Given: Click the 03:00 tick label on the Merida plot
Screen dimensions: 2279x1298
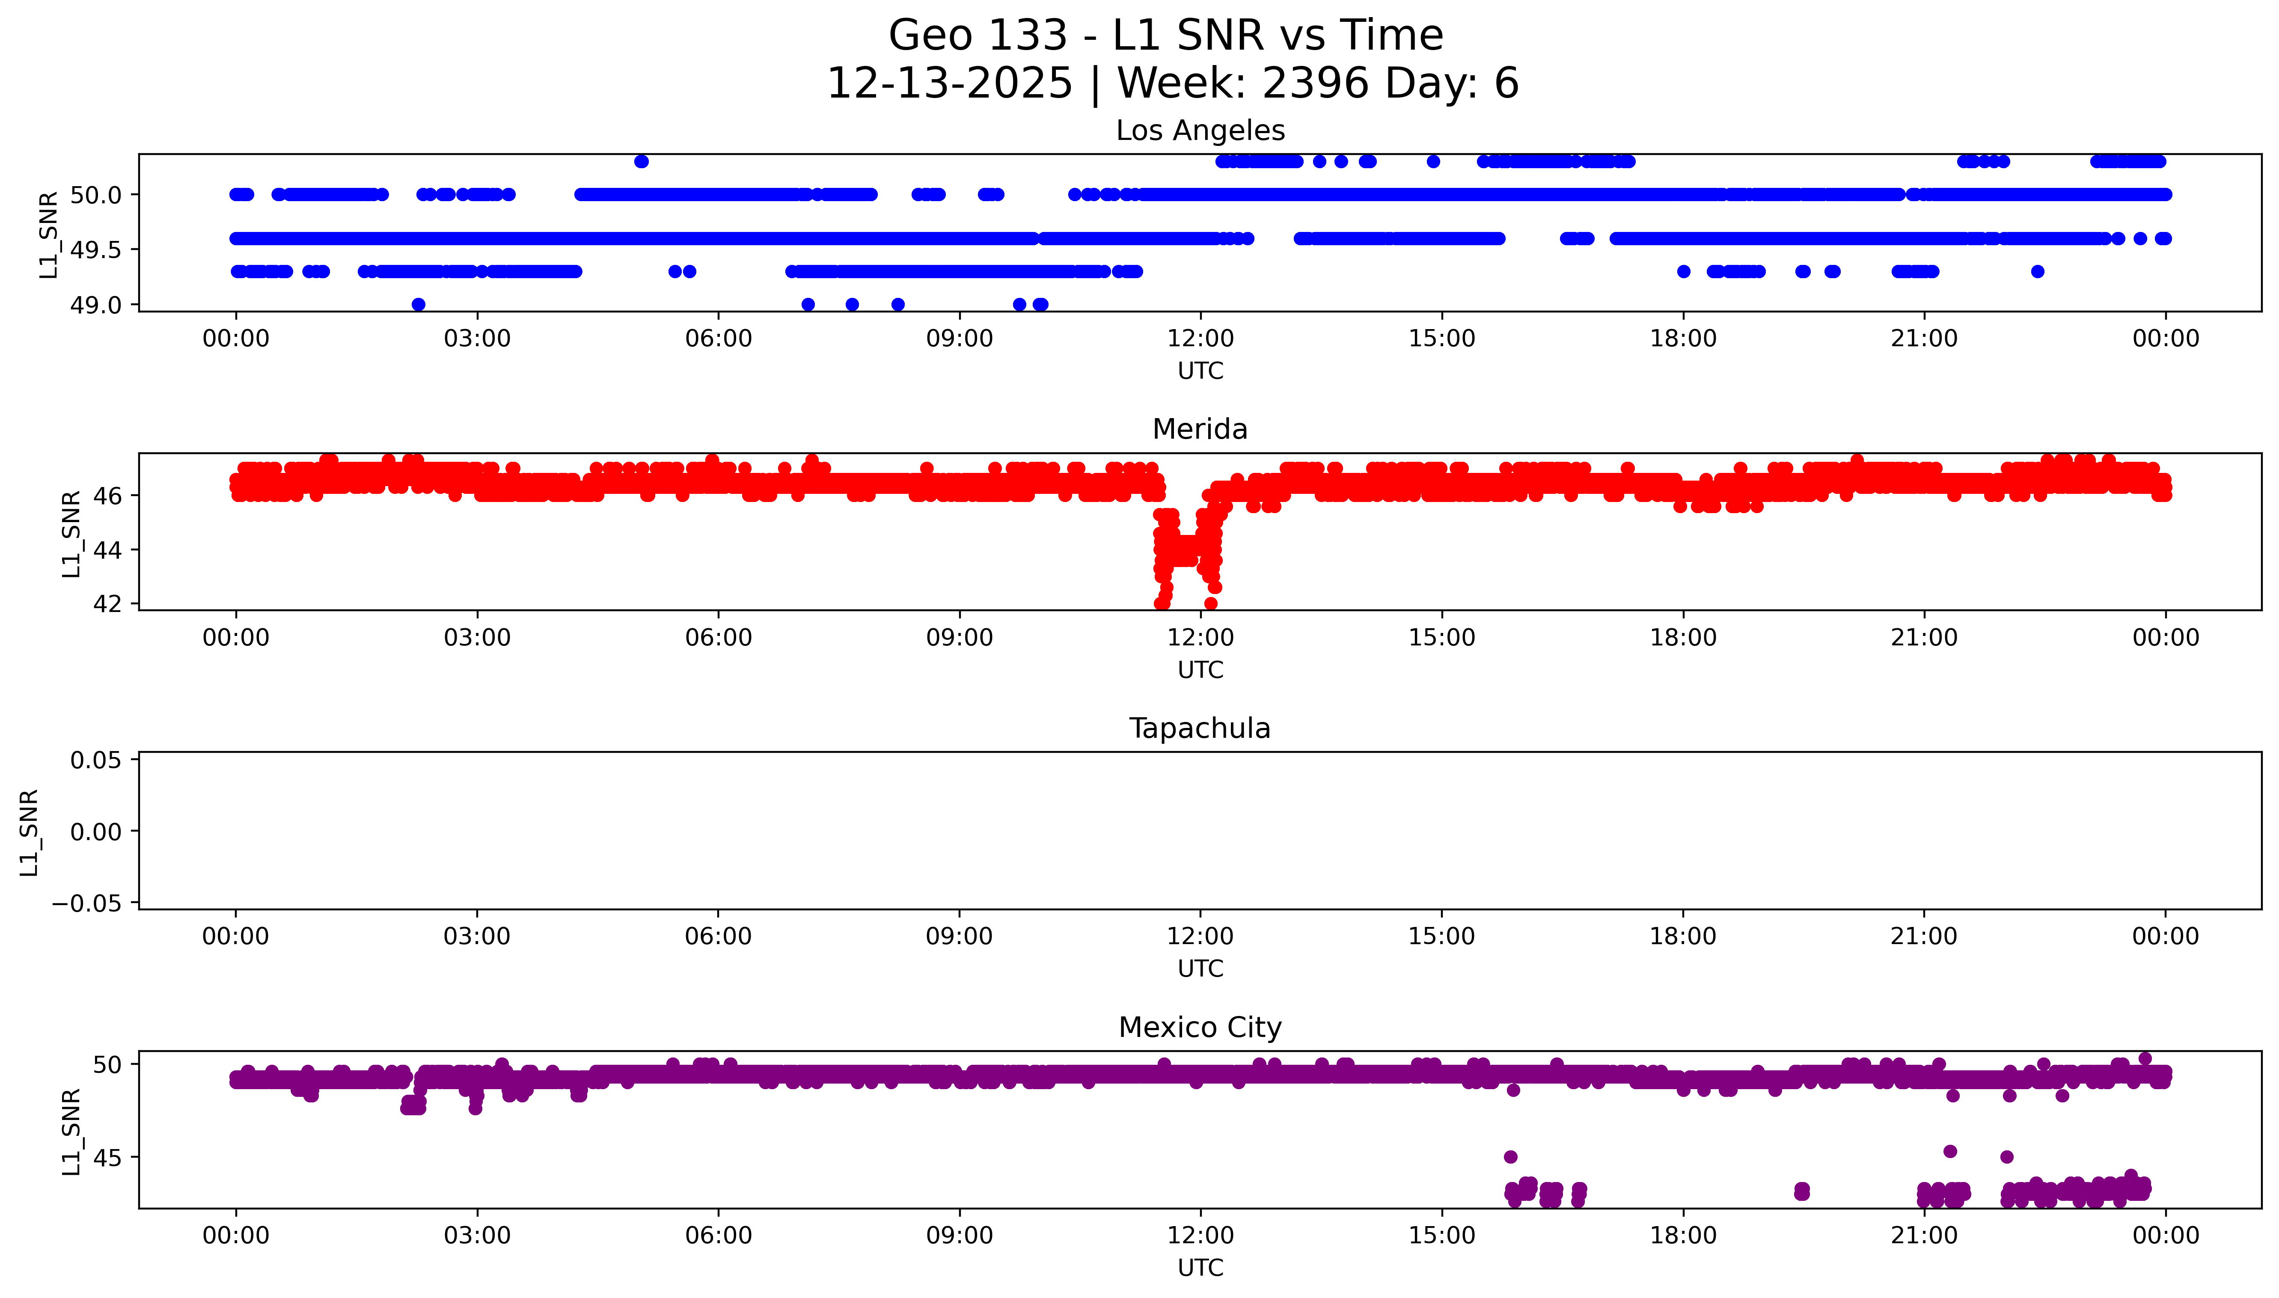Looking at the screenshot, I should pos(477,639).
